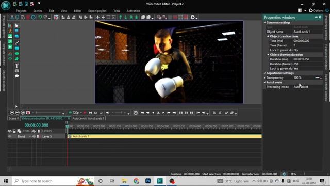Switch to the Scene 0 timeline tab

(14, 118)
